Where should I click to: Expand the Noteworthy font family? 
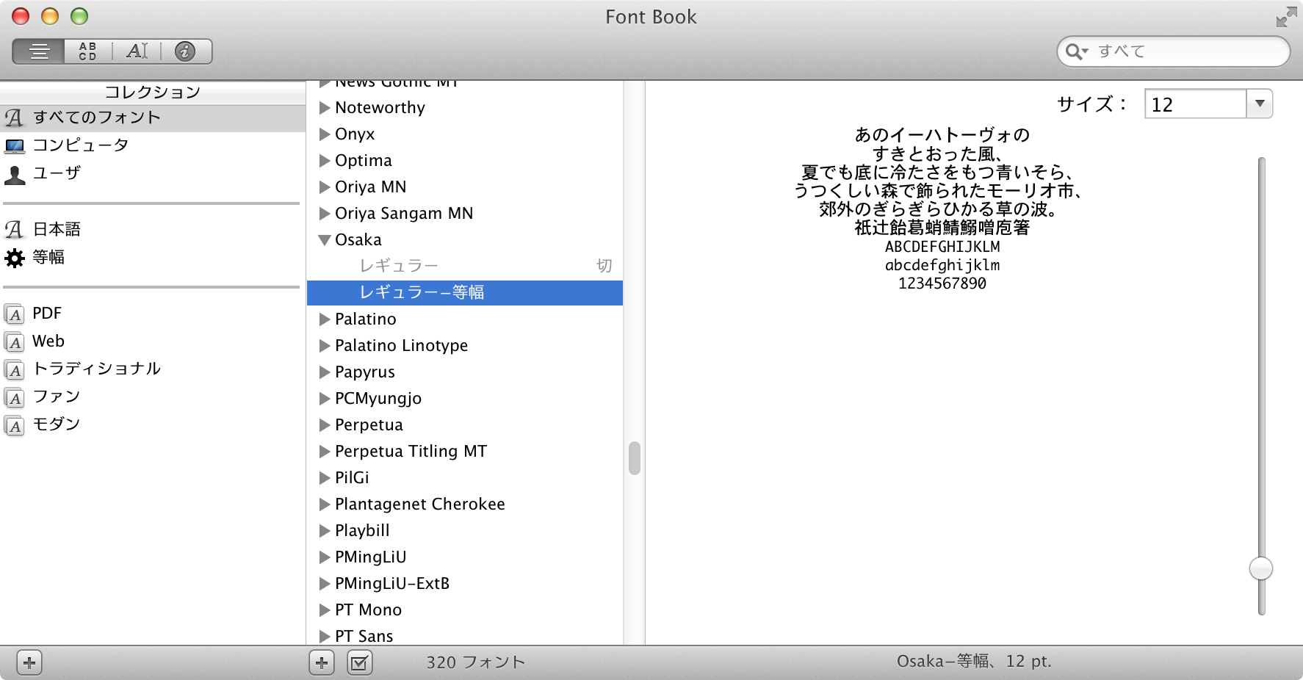324,108
